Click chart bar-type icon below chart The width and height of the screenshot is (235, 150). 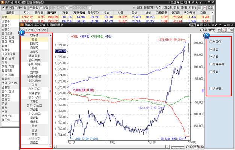pyautogui.click(x=195, y=147)
